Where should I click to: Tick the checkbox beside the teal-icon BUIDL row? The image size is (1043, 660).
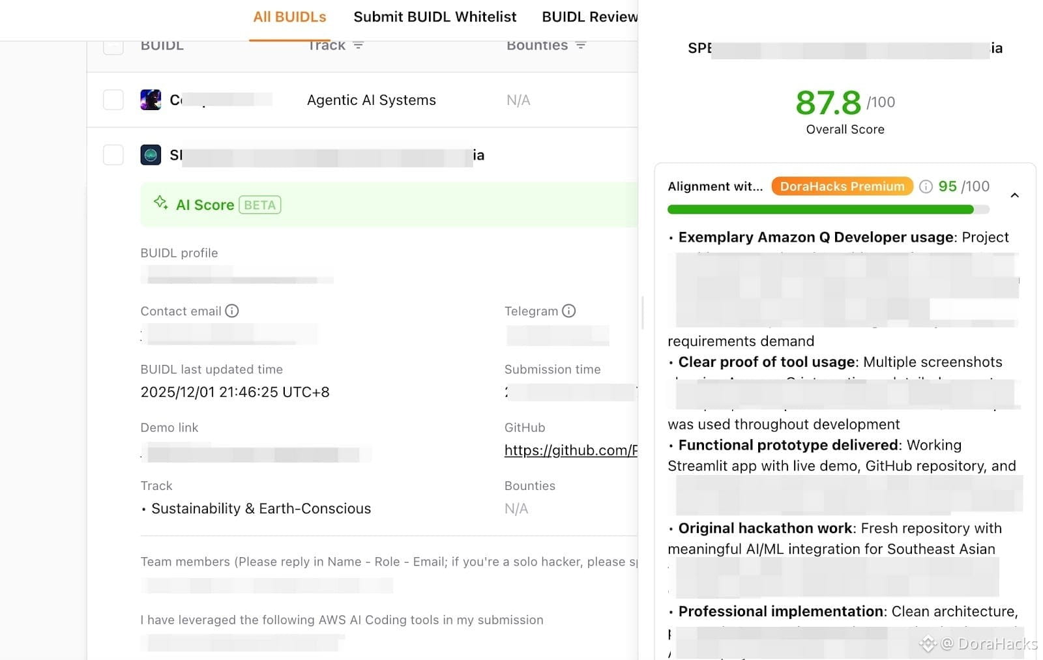point(113,154)
